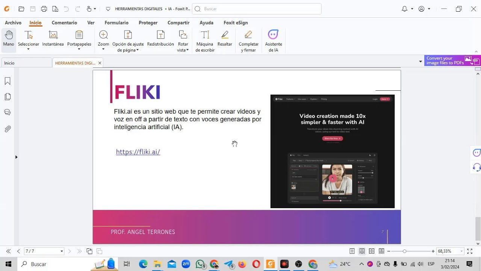The height and width of the screenshot is (271, 481).
Task: Click Convert your image files to PDFs banner
Action: click(452, 61)
